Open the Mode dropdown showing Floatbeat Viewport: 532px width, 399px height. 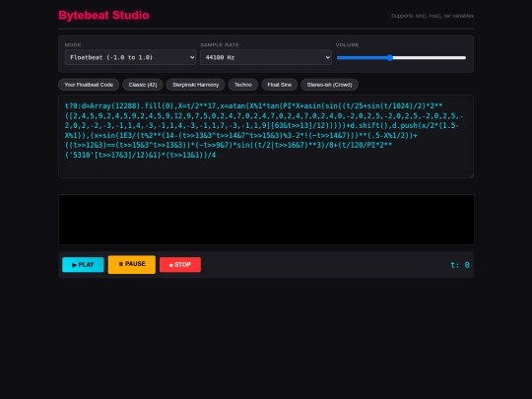point(130,57)
